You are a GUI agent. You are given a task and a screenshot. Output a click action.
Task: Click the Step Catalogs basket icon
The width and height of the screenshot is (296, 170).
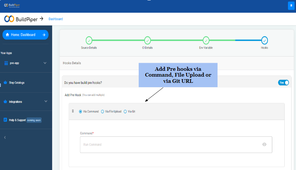pyautogui.click(x=5, y=82)
